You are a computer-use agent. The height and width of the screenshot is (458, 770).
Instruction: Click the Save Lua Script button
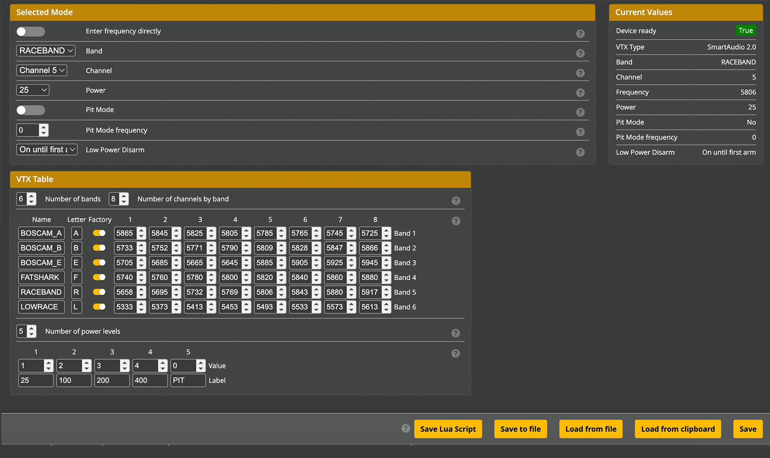[x=448, y=429]
